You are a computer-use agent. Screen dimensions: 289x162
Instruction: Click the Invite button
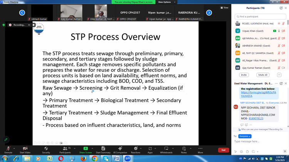tap(244, 75)
